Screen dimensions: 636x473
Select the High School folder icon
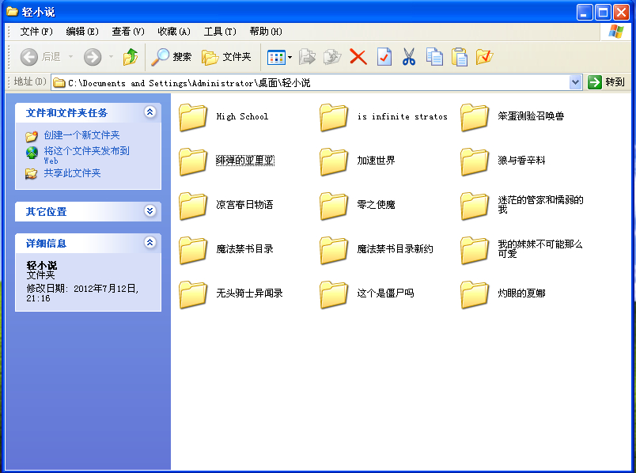193,117
